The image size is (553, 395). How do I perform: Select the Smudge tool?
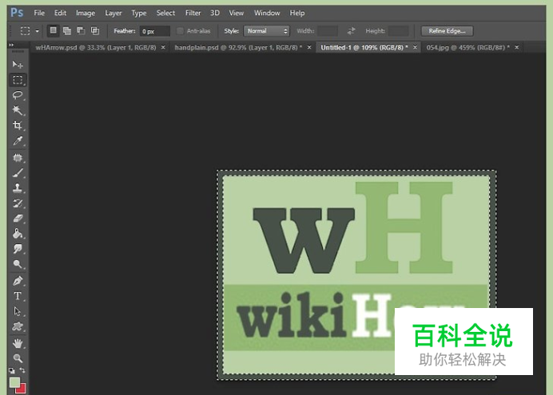tap(18, 249)
